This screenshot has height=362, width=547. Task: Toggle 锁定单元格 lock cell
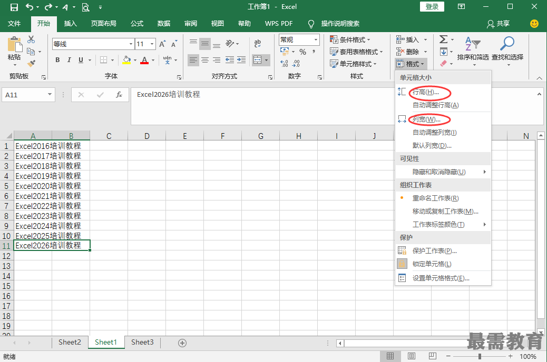tap(432, 264)
